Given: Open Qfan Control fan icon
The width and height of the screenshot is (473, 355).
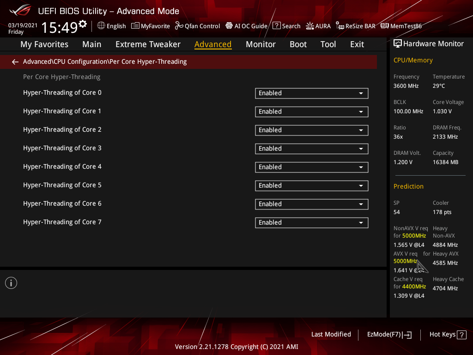Looking at the screenshot, I should point(179,26).
